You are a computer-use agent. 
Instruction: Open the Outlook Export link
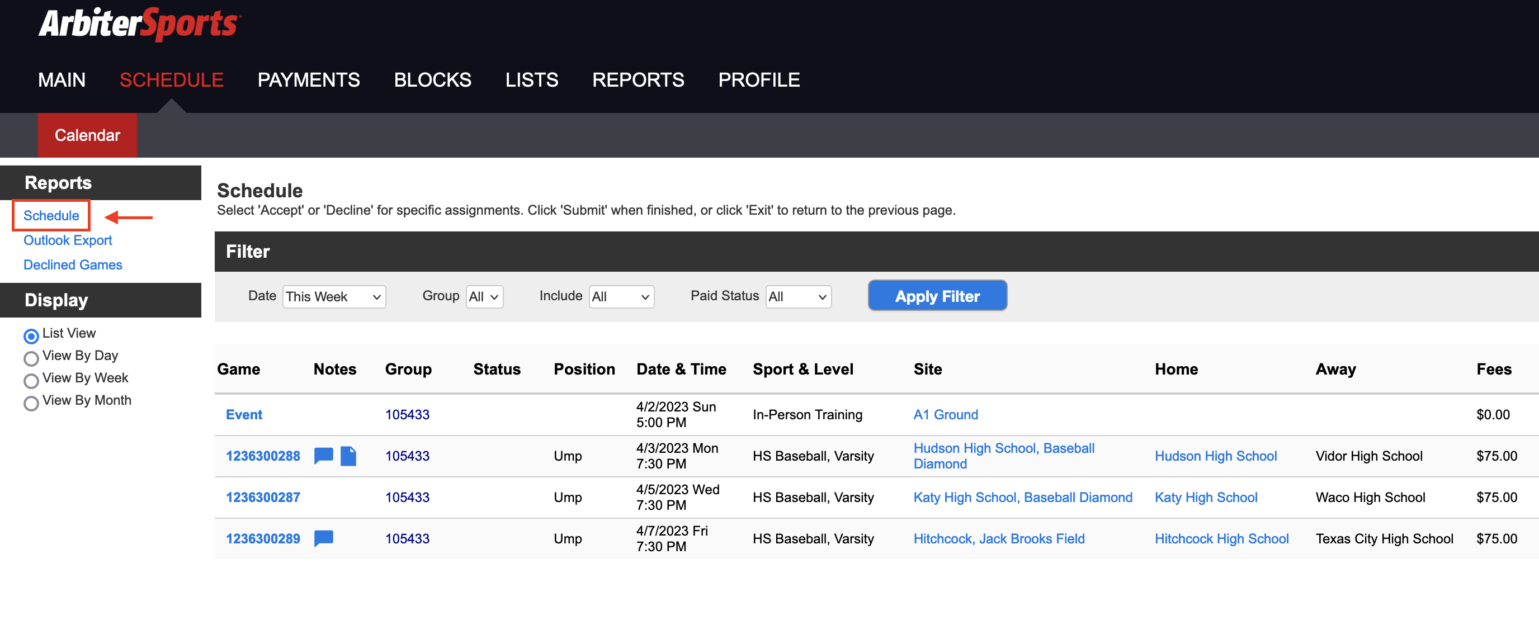(68, 240)
